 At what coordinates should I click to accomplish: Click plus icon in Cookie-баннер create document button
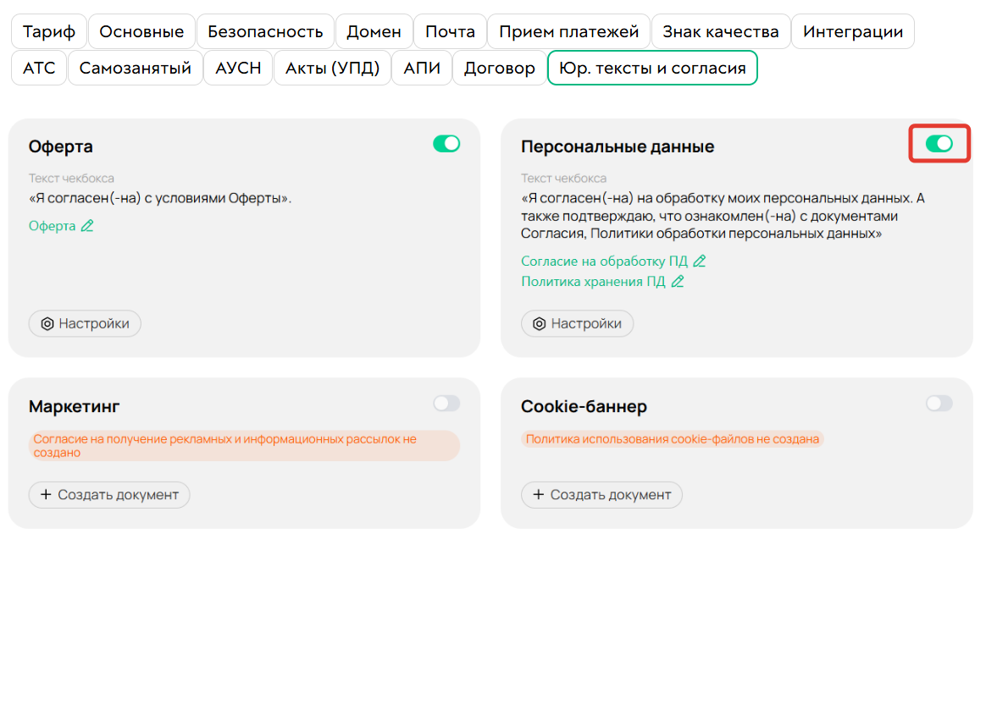click(538, 494)
